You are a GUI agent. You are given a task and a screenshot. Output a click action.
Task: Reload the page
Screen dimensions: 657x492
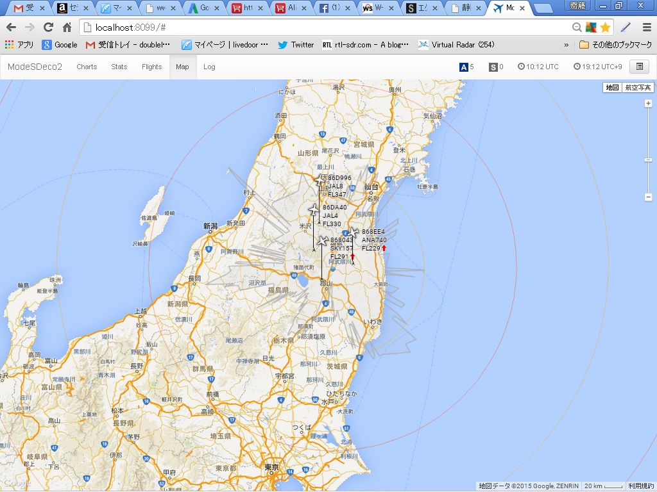48,28
